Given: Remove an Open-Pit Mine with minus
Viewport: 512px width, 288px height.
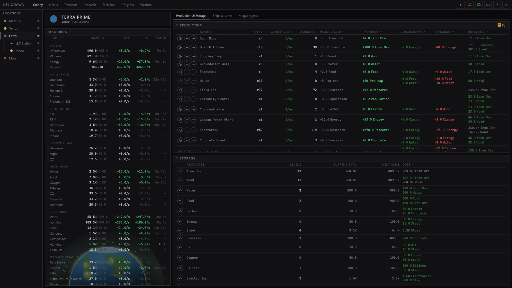Looking at the screenshot, I should pos(194,47).
